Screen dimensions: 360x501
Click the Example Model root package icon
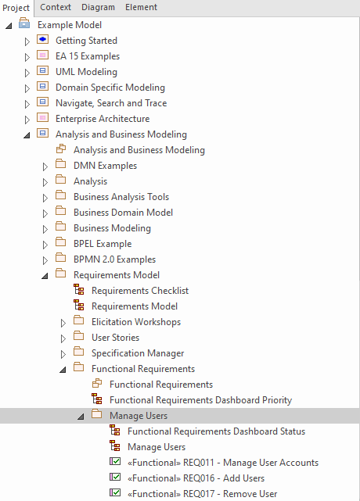coord(24,23)
